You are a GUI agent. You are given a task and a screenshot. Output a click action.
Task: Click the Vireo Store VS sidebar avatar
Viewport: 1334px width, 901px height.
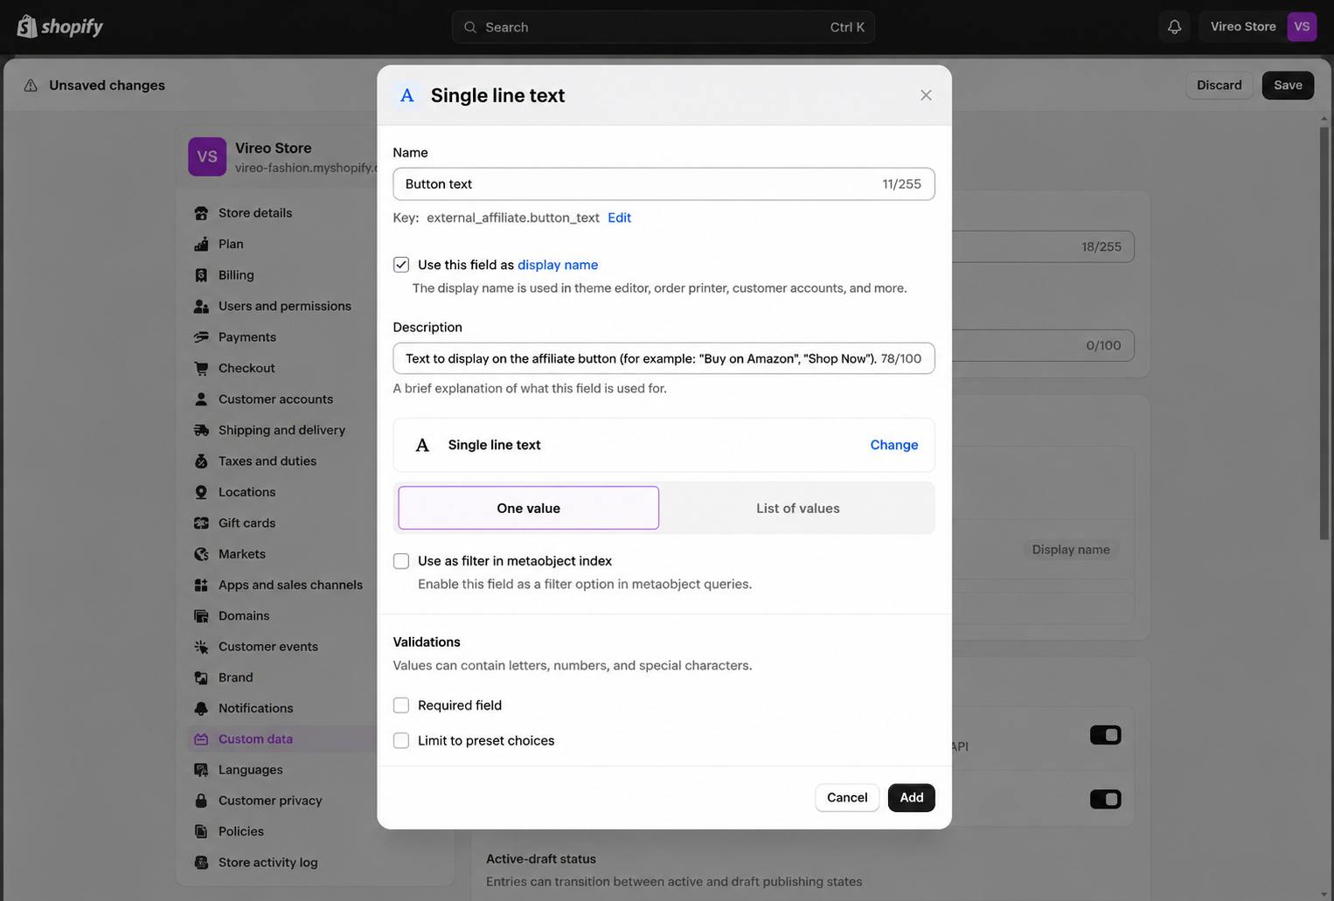pos(207,156)
